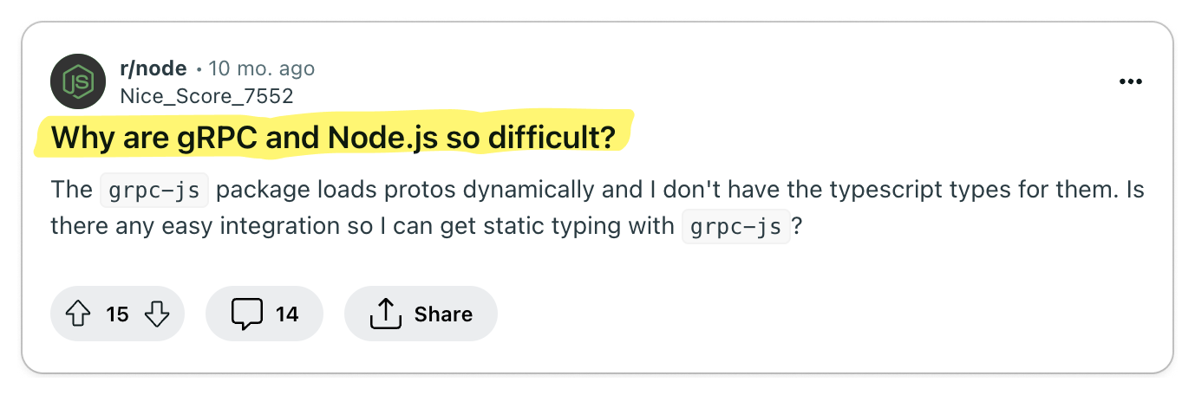
Task: Click the grpc-js code snippet before the question mark
Action: point(735,228)
